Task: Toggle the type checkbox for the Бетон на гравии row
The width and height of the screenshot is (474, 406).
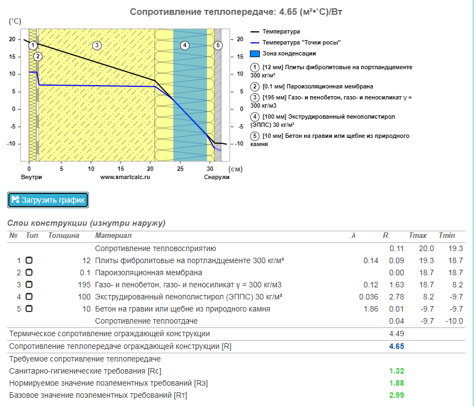Action: (29, 309)
